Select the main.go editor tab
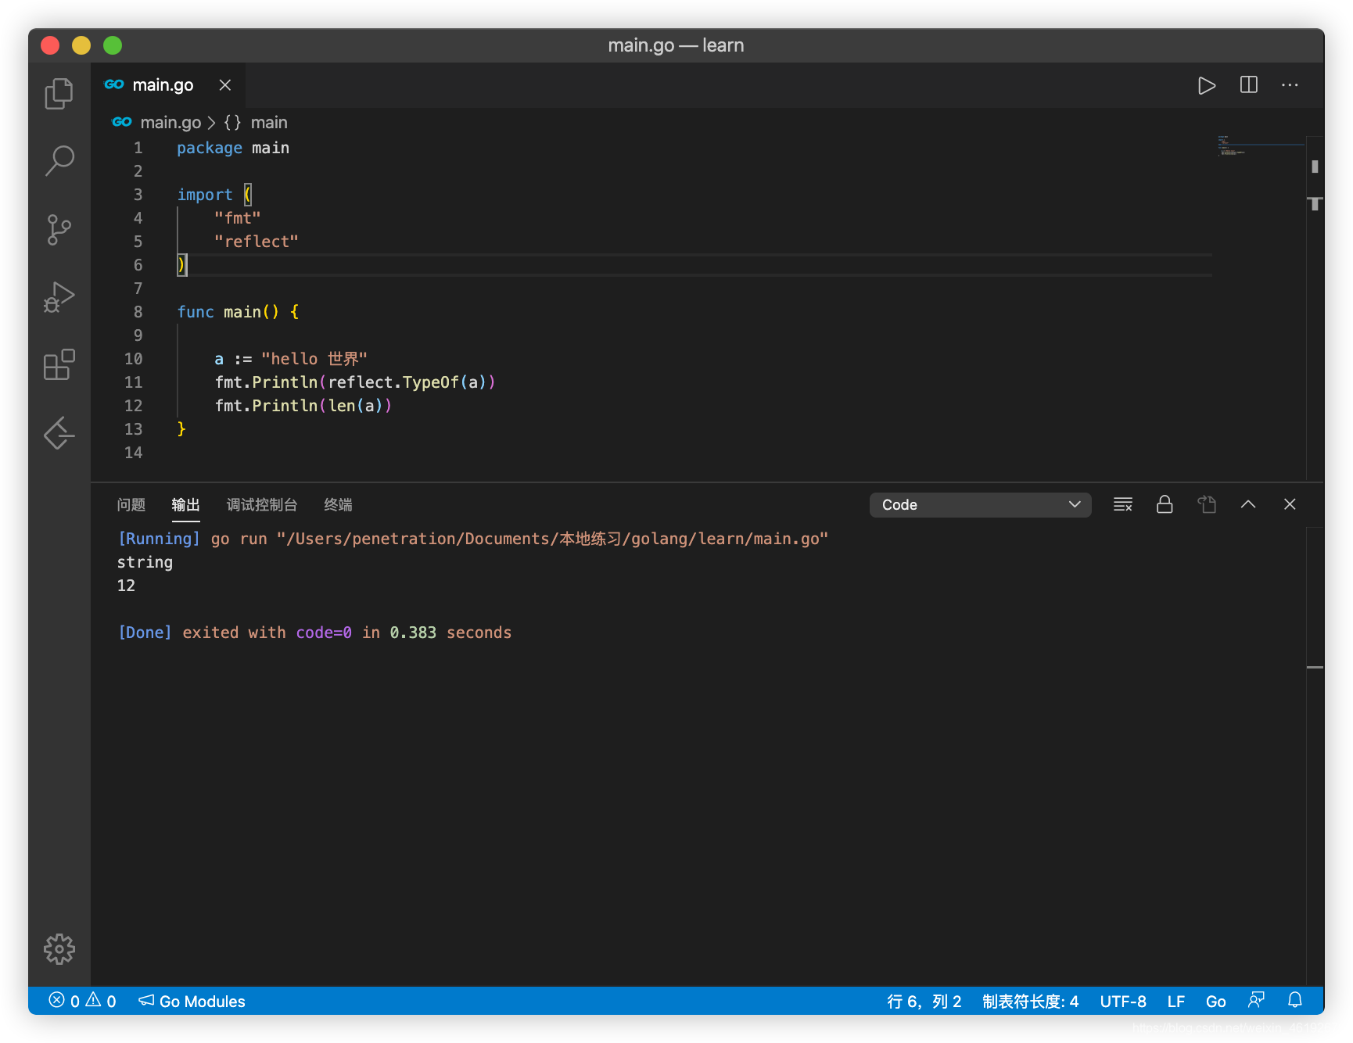The image size is (1353, 1043). click(x=163, y=84)
